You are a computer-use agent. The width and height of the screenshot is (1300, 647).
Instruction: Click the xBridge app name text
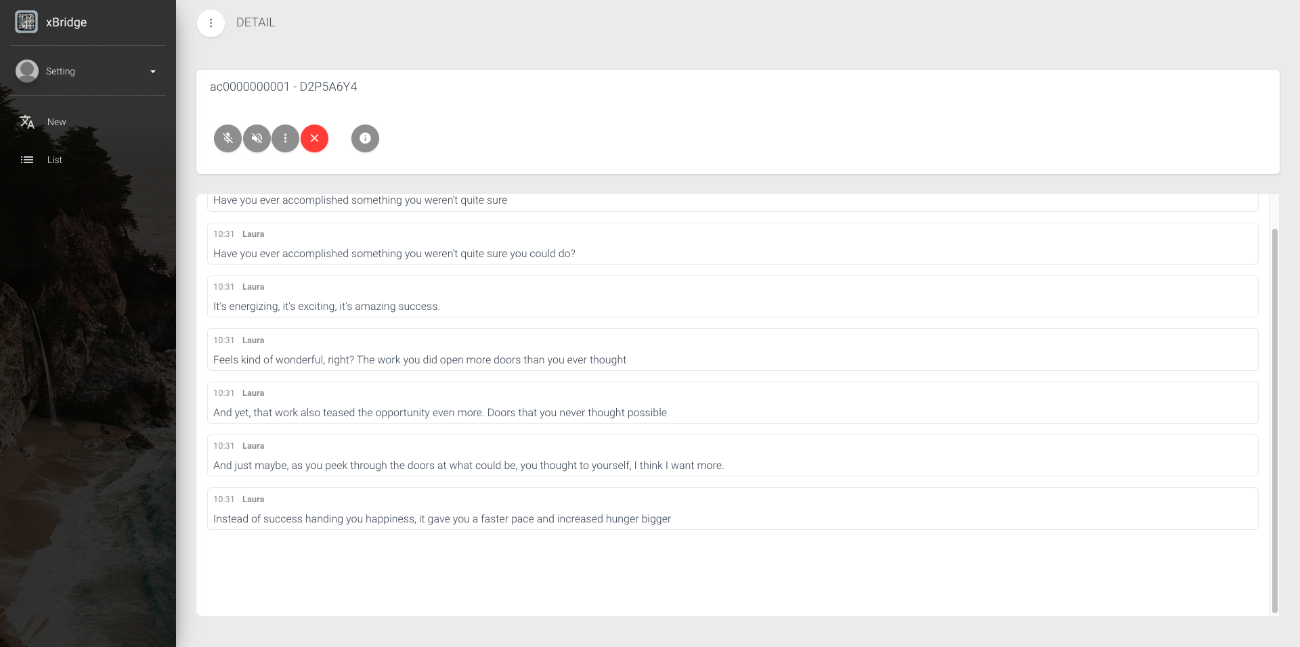coord(66,22)
